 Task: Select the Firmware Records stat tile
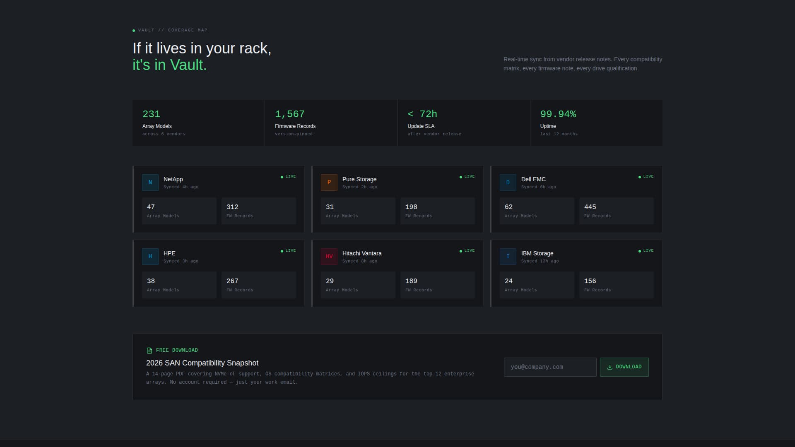pyautogui.click(x=331, y=123)
